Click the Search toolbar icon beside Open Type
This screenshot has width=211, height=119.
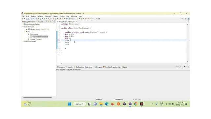pyautogui.click(x=62, y=19)
